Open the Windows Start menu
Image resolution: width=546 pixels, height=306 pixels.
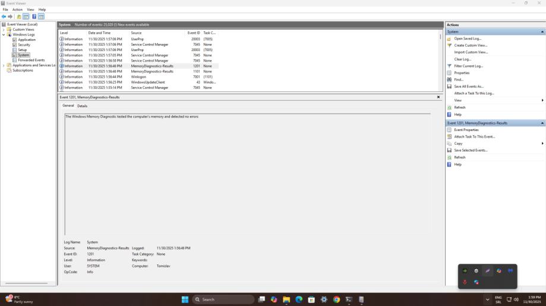pos(185,299)
